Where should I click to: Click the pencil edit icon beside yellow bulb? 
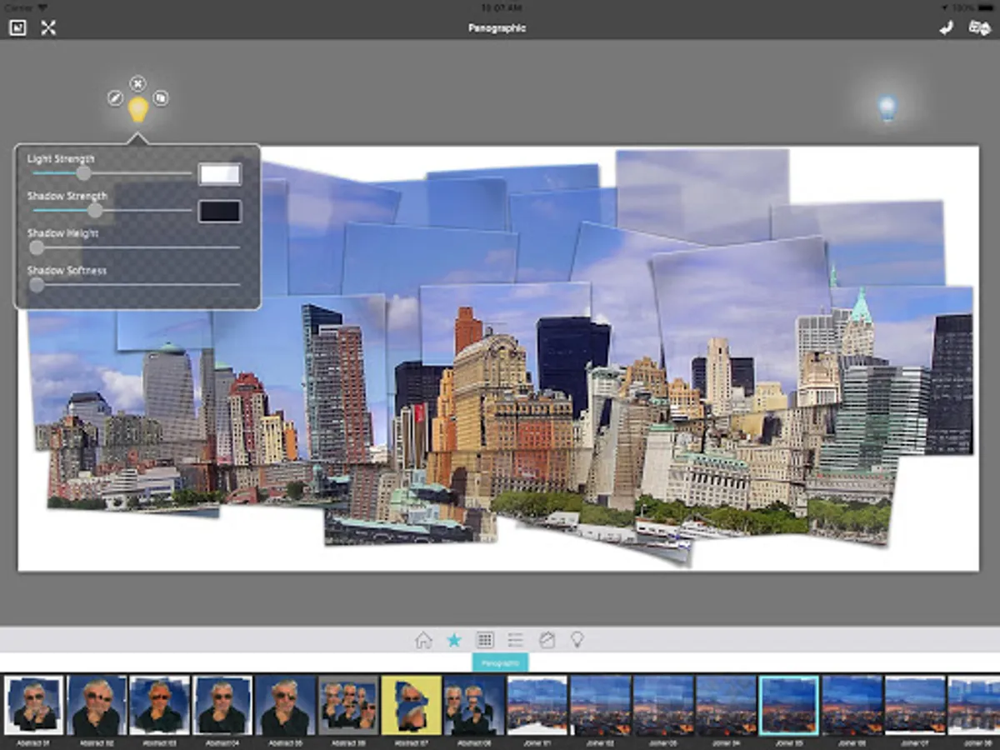(115, 98)
